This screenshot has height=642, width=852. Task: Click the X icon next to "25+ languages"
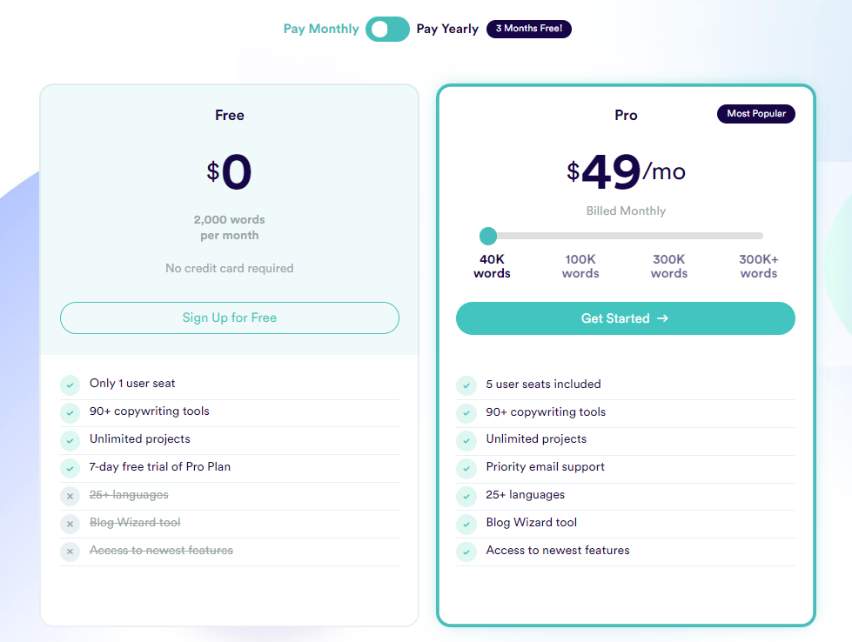(x=70, y=496)
